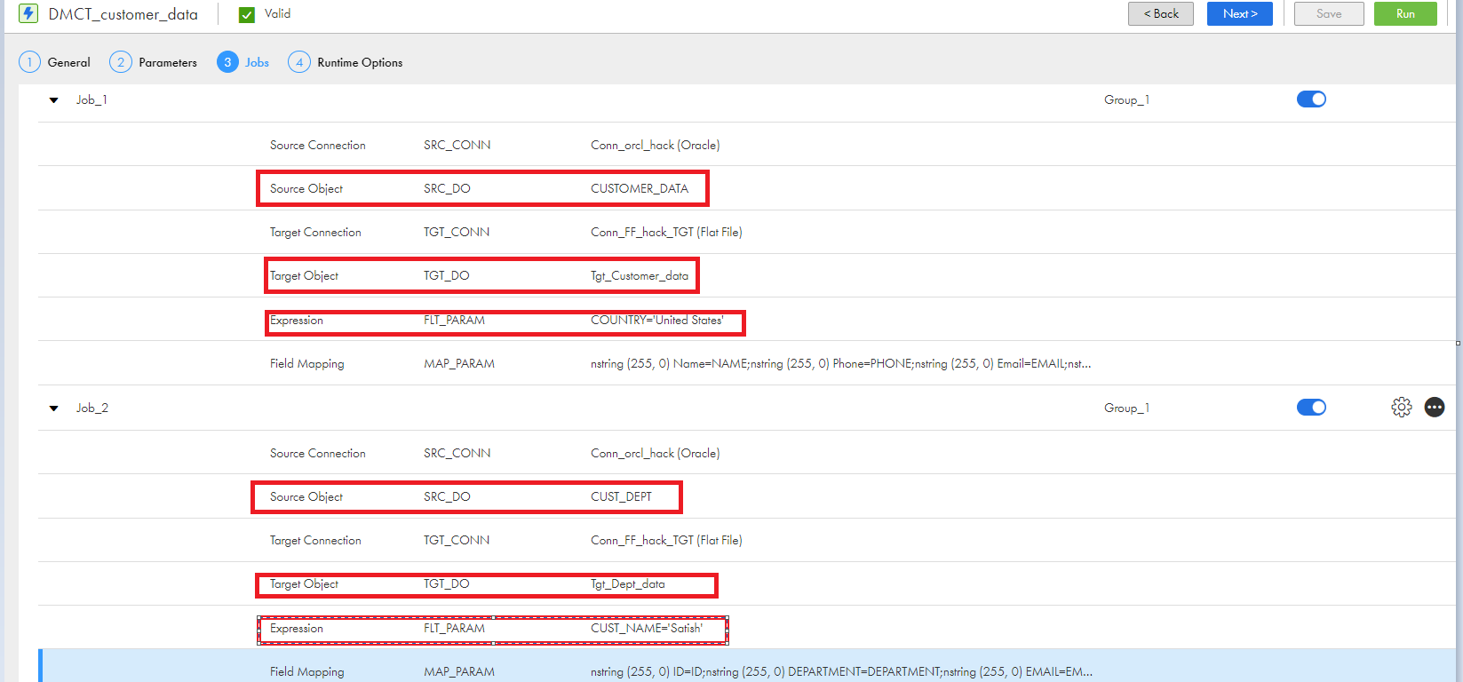Click Job_2 Target Object label

pyautogui.click(x=304, y=583)
